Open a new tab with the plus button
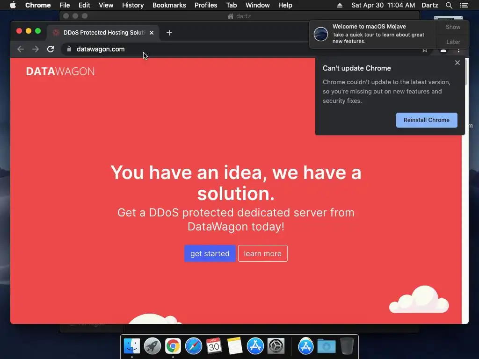 tap(169, 33)
